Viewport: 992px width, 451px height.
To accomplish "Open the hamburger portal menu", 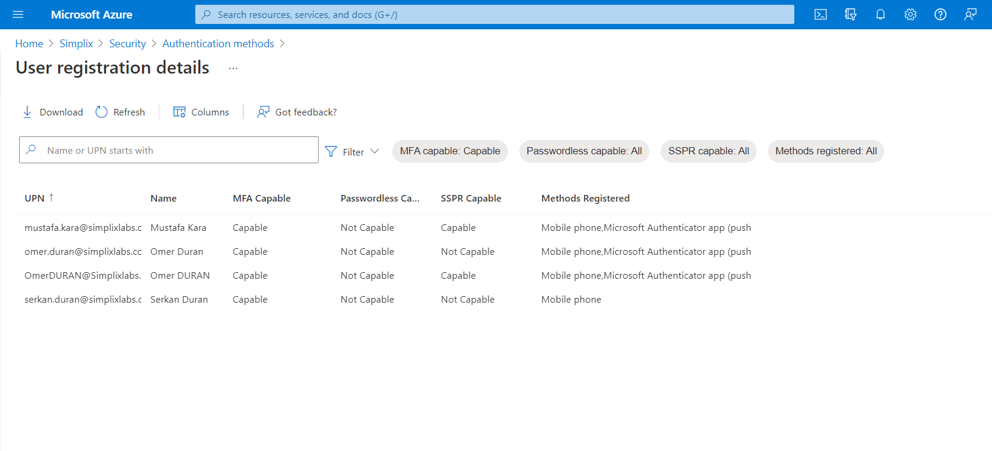I will [18, 14].
